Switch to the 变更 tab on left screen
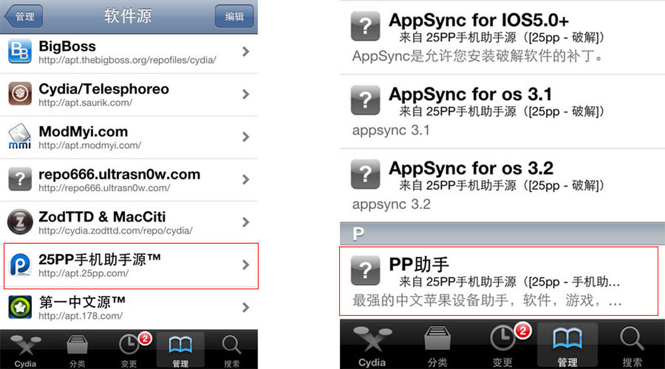The width and height of the screenshot is (665, 369). coord(129,350)
